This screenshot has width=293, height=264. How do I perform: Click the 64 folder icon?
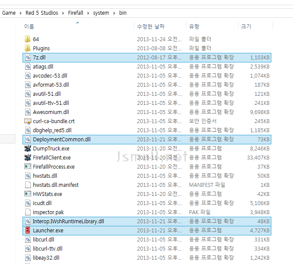(27, 39)
